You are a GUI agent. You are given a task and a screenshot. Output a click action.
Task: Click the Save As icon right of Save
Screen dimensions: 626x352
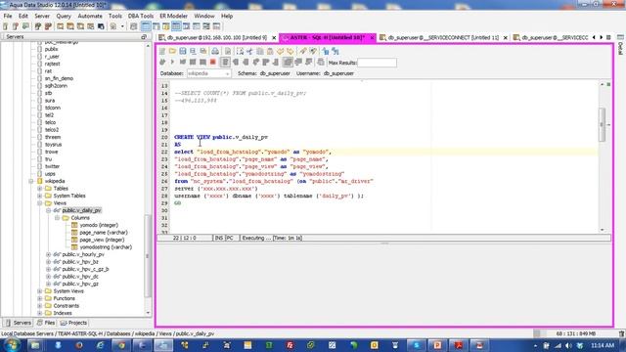193,51
